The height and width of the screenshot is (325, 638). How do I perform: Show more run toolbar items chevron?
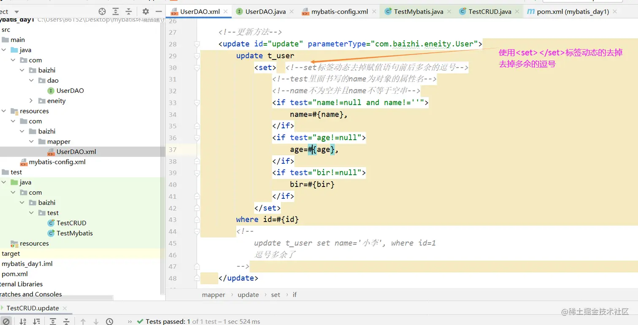(x=130, y=322)
